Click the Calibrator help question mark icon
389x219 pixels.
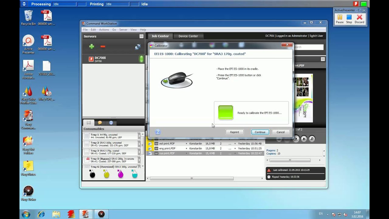157,132
